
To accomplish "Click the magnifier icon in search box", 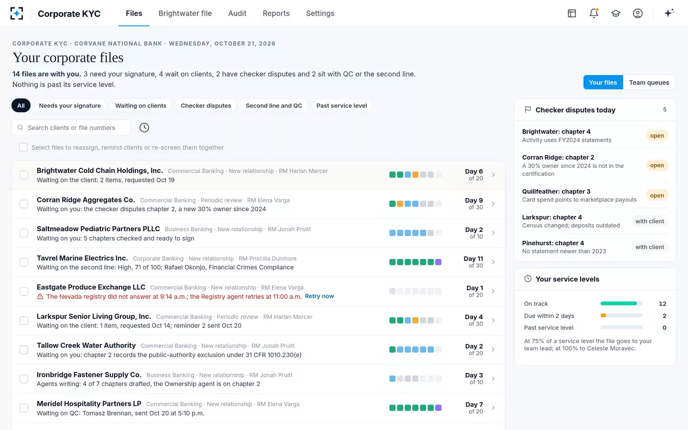I will (21, 128).
